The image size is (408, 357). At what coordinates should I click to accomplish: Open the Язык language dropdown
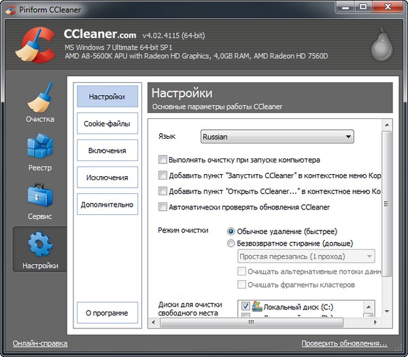click(x=277, y=137)
